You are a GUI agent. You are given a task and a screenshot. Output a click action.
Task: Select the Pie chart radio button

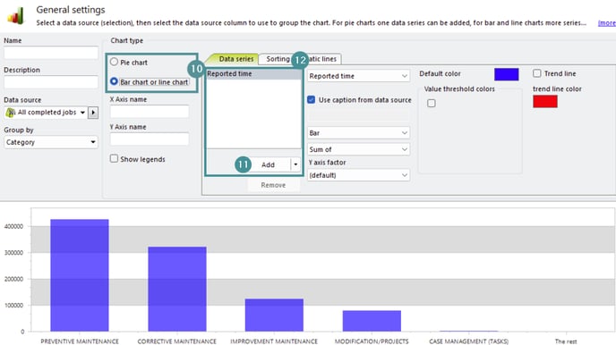click(114, 62)
